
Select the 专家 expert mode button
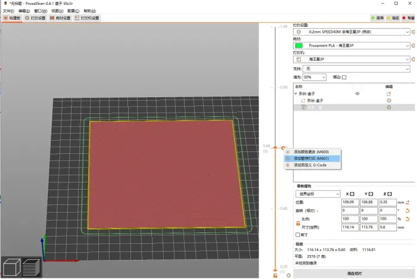coord(408,18)
